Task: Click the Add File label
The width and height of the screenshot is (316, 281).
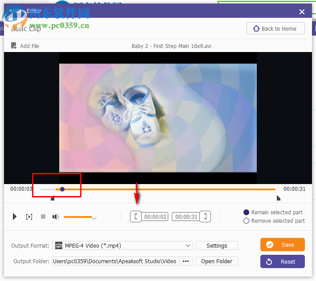Action: tap(29, 46)
